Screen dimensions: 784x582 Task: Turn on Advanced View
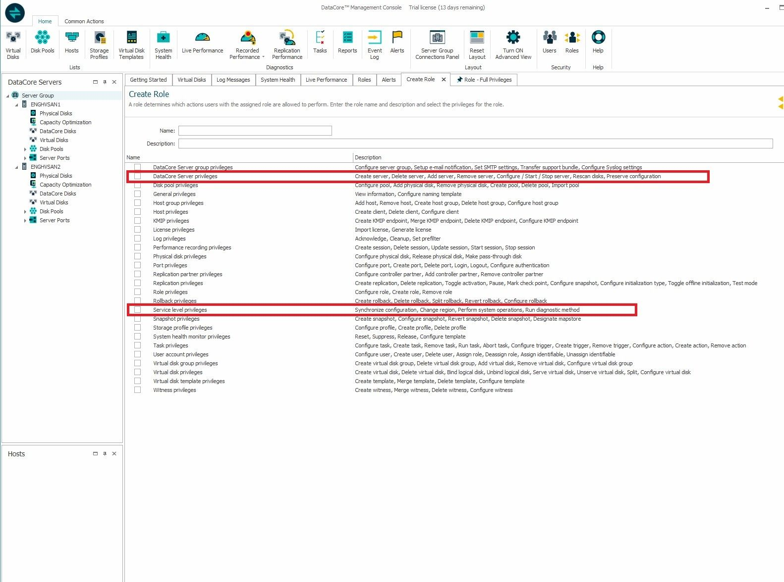point(513,45)
